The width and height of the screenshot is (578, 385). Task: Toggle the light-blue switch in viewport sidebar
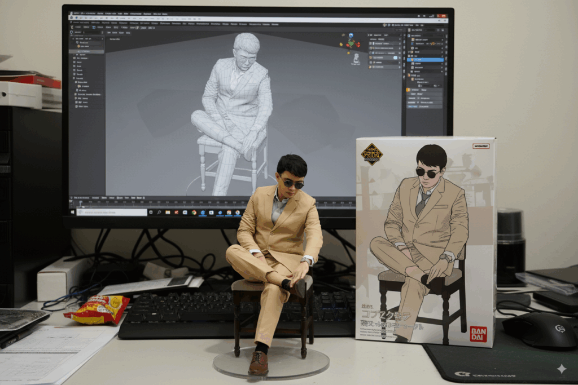[396, 57]
